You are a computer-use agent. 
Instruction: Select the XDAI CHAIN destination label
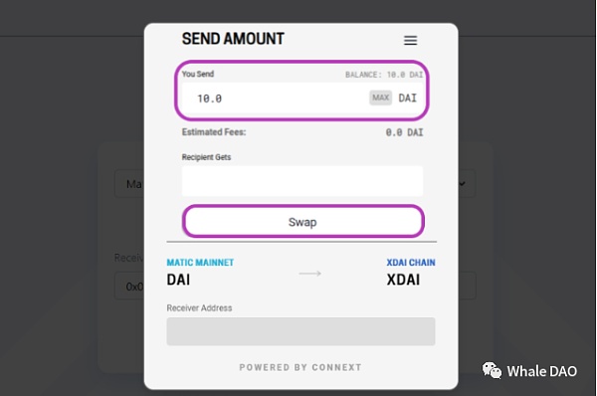(x=411, y=263)
